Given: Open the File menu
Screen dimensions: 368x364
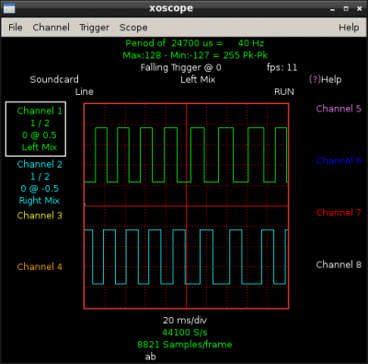Looking at the screenshot, I should [x=16, y=28].
